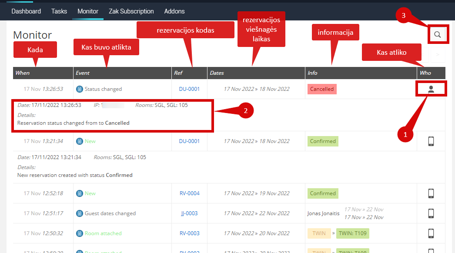Click the phone icon in the RV-0004 row

pos(431,193)
